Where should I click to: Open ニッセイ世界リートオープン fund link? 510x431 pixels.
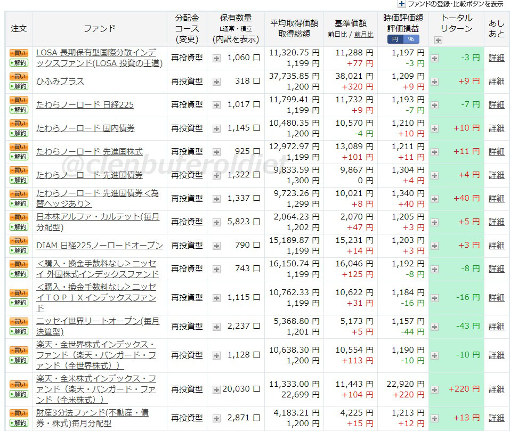pyautogui.click(x=98, y=326)
